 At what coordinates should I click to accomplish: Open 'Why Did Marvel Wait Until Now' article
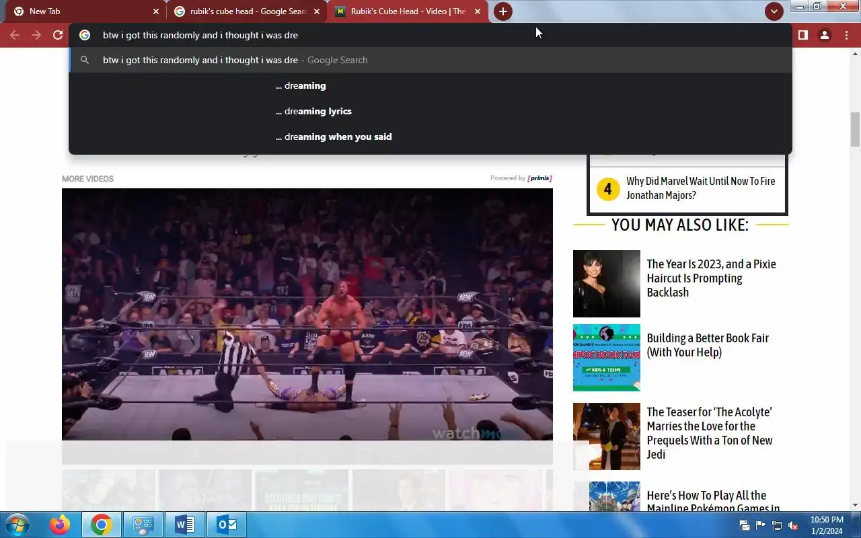pos(700,188)
